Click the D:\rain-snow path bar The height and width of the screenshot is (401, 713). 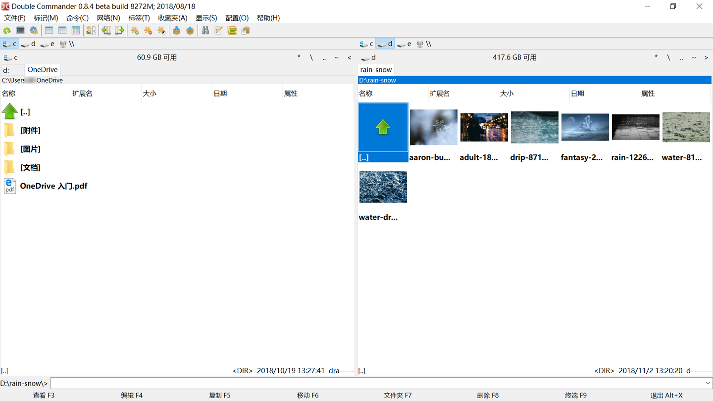click(x=535, y=80)
